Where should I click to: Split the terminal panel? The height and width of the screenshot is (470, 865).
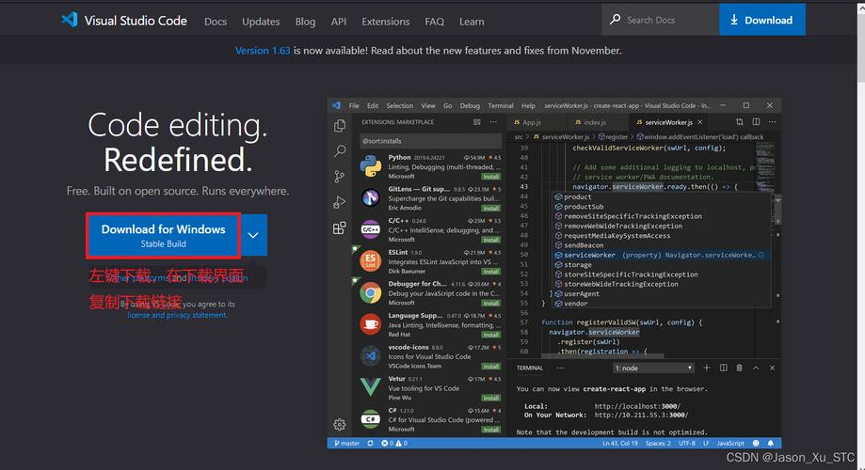[x=723, y=368]
